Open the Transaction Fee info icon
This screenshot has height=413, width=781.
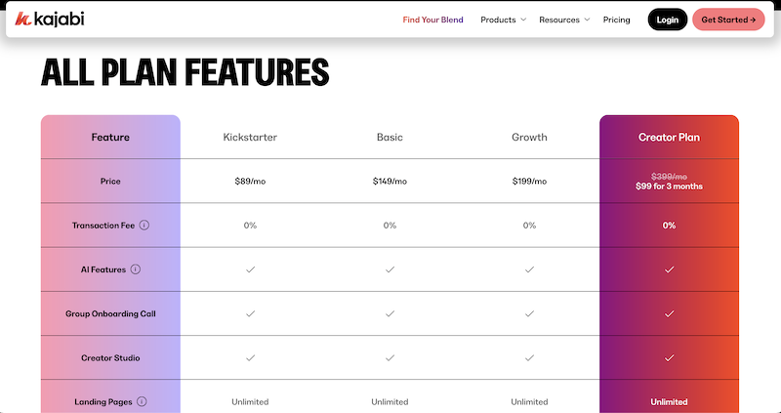pyautogui.click(x=144, y=226)
